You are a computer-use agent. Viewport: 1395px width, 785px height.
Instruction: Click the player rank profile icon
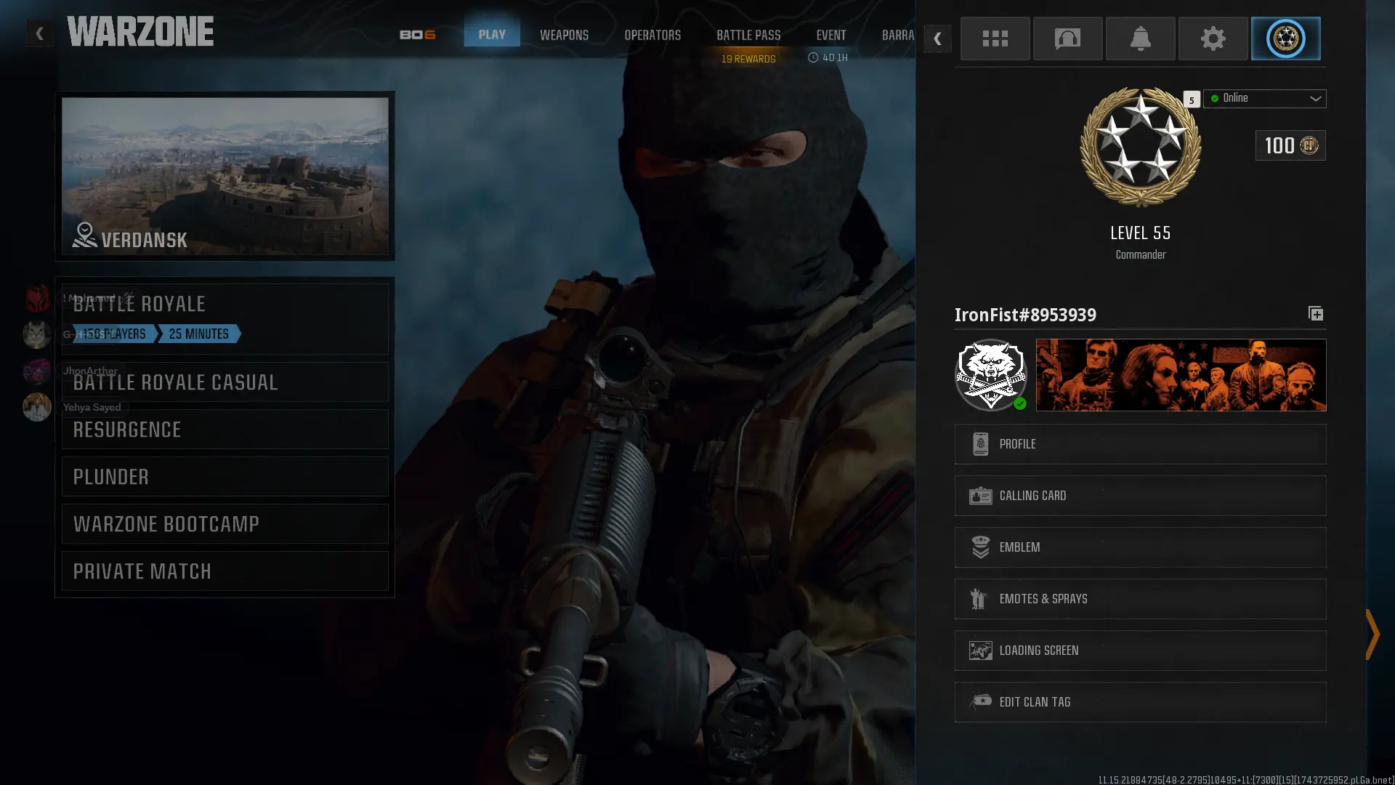tap(1285, 39)
